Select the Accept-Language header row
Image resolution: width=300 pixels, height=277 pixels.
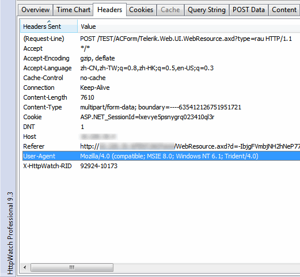pos(161,68)
